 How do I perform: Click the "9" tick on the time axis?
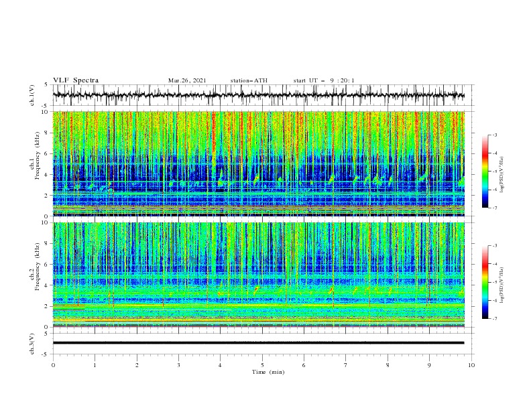coord(429,365)
